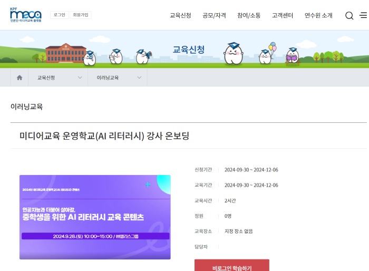The image size is (369, 271).
Task: Open the 공모/자격 top menu
Action: coord(214,15)
